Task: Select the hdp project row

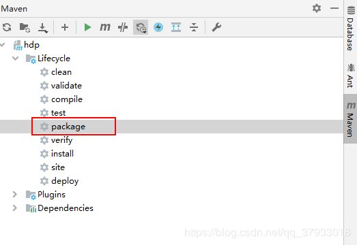Action: (171, 45)
